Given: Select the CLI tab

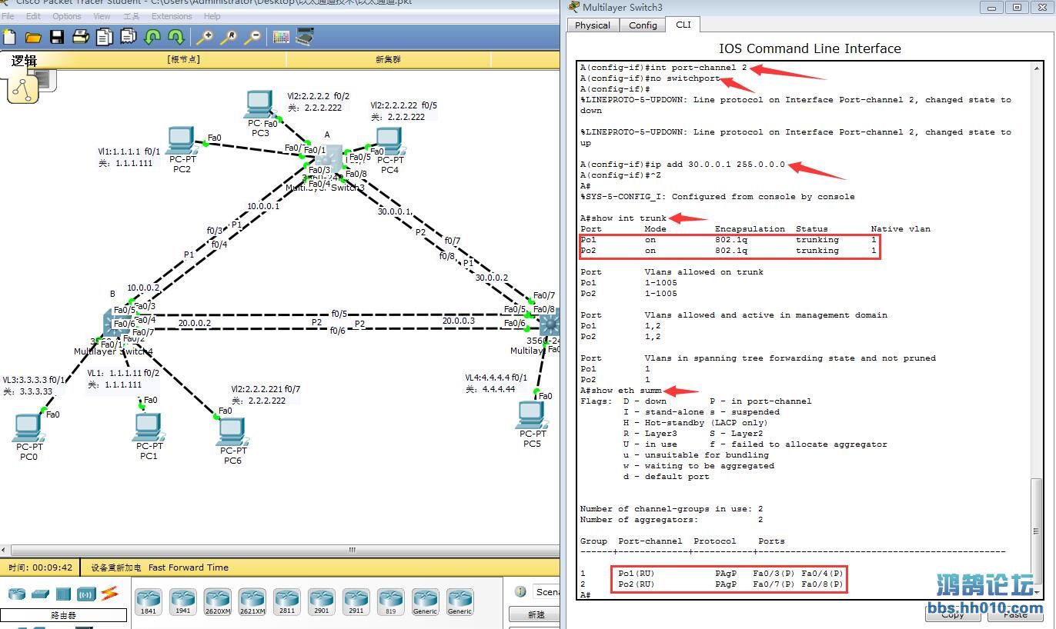Looking at the screenshot, I should point(683,24).
